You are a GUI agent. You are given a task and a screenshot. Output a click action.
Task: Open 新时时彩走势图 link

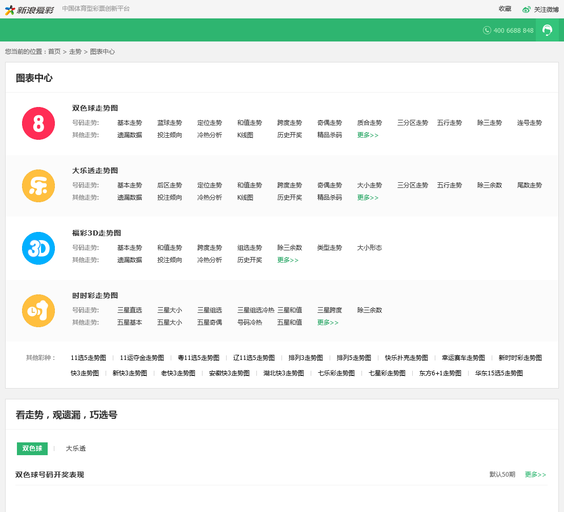point(520,358)
